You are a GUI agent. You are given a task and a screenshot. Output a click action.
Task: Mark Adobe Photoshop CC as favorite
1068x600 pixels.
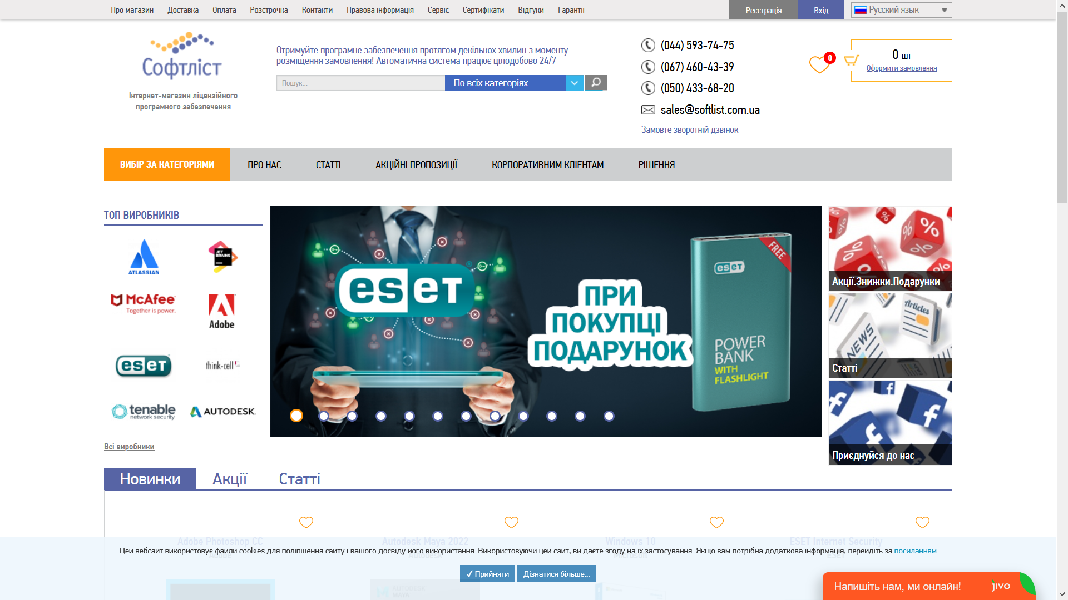pos(306,522)
